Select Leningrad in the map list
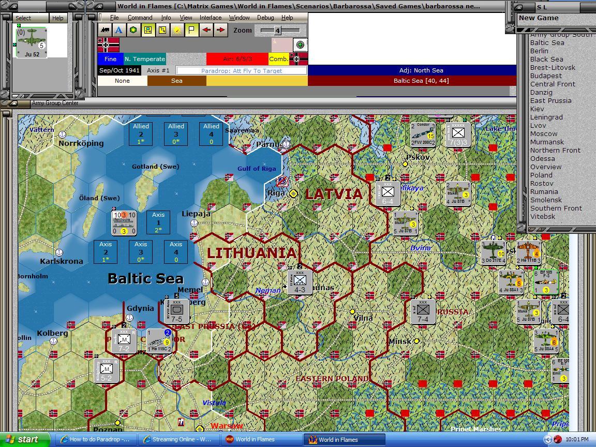Screen dimensions: 596x447 click(x=546, y=117)
